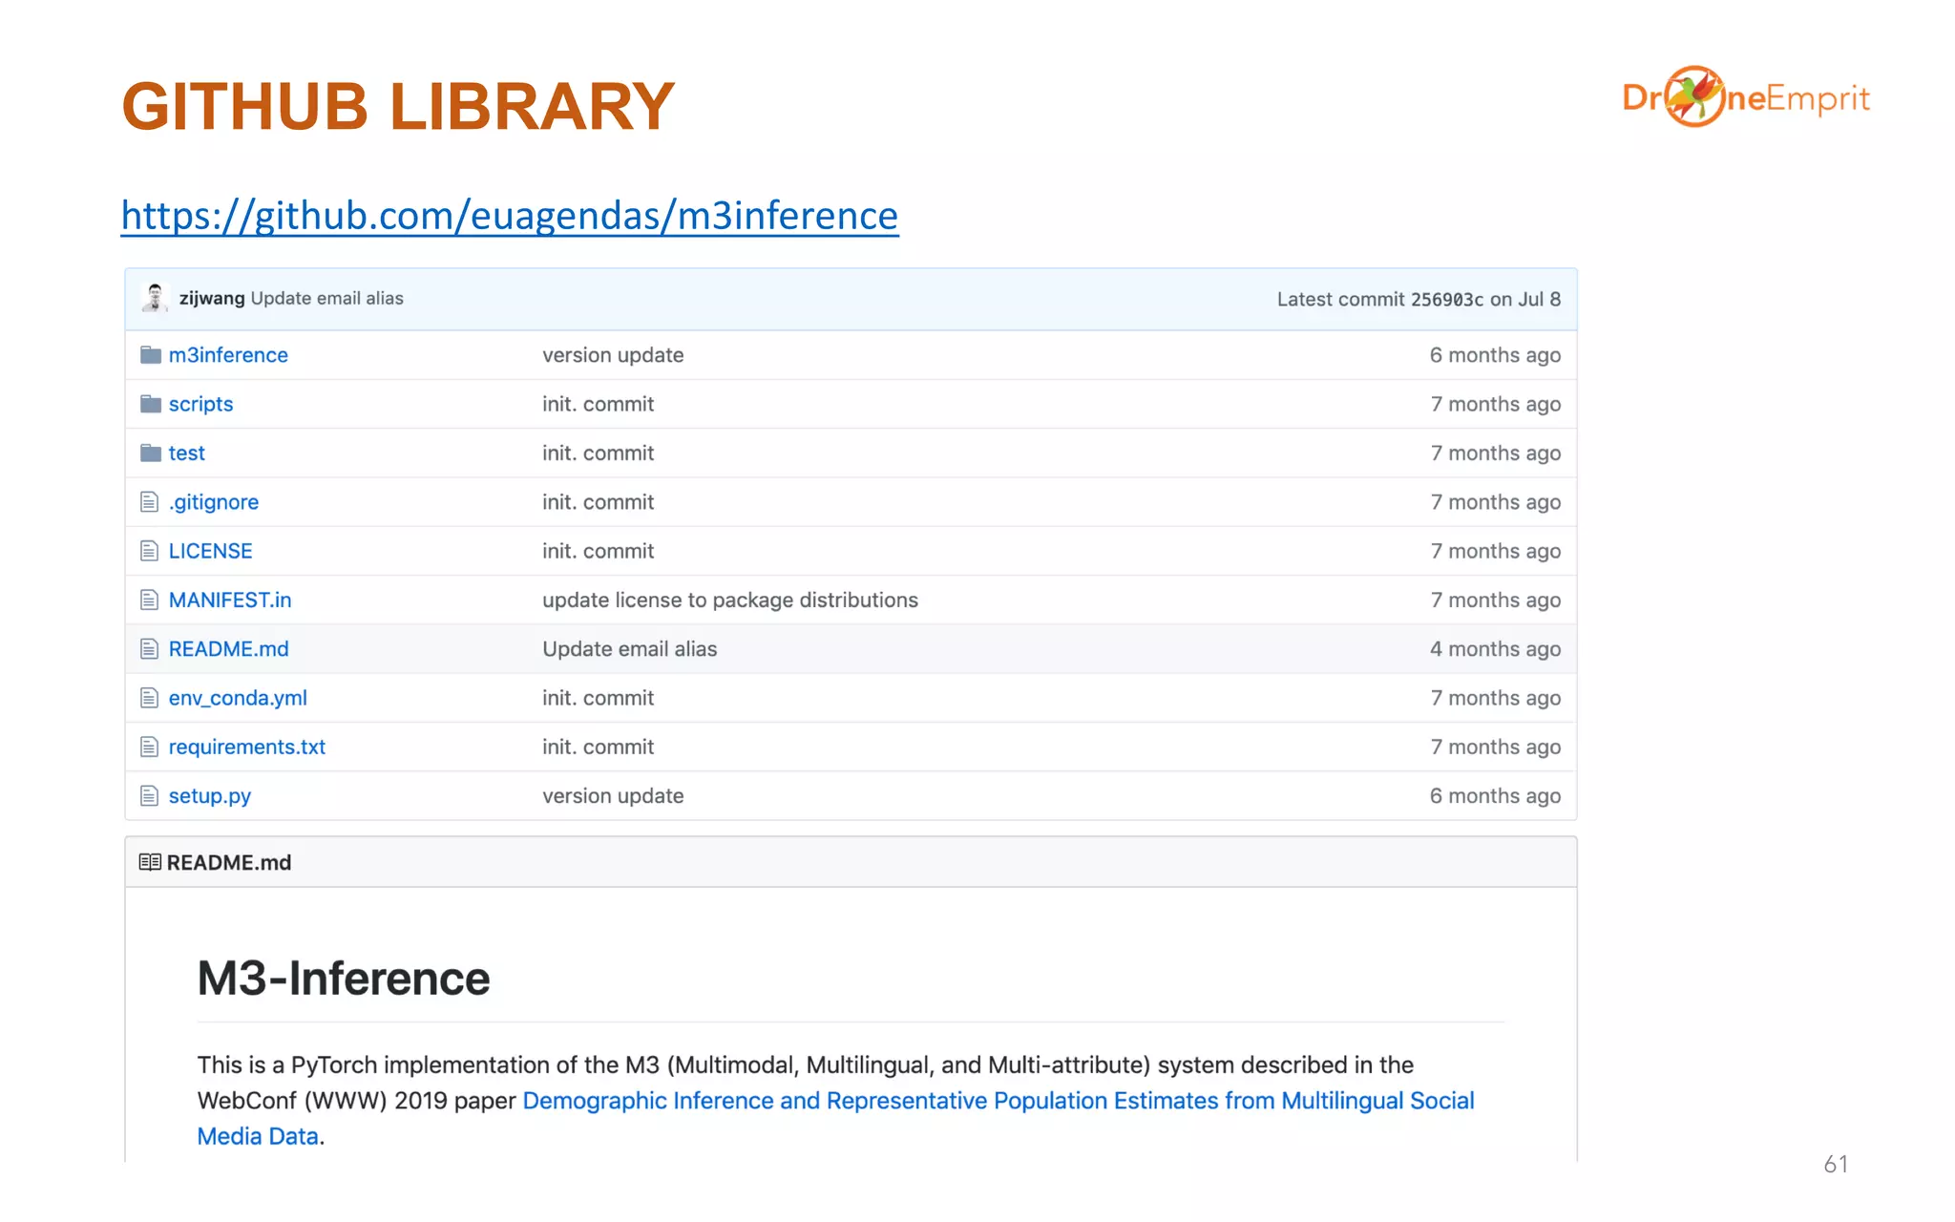This screenshot has width=1955, height=1222.
Task: Click the env_conda.yml file icon
Action: tap(149, 698)
